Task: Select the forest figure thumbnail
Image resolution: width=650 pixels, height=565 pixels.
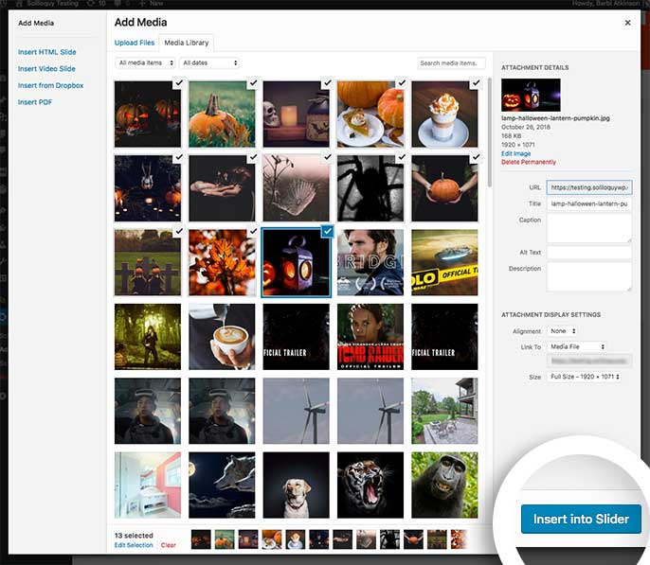Action: pyautogui.click(x=148, y=337)
